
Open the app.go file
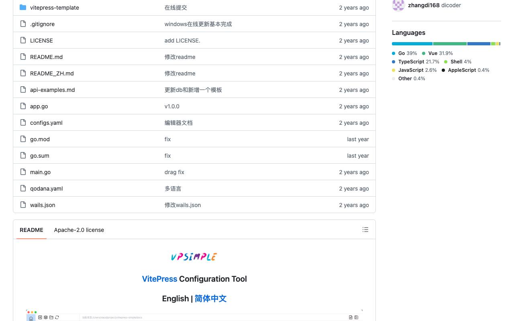tap(39, 106)
